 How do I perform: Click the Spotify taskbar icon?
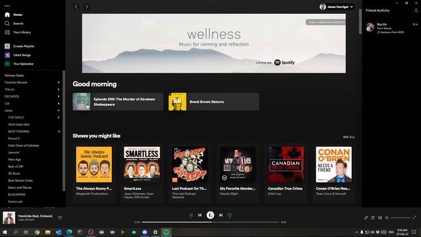coord(166,232)
